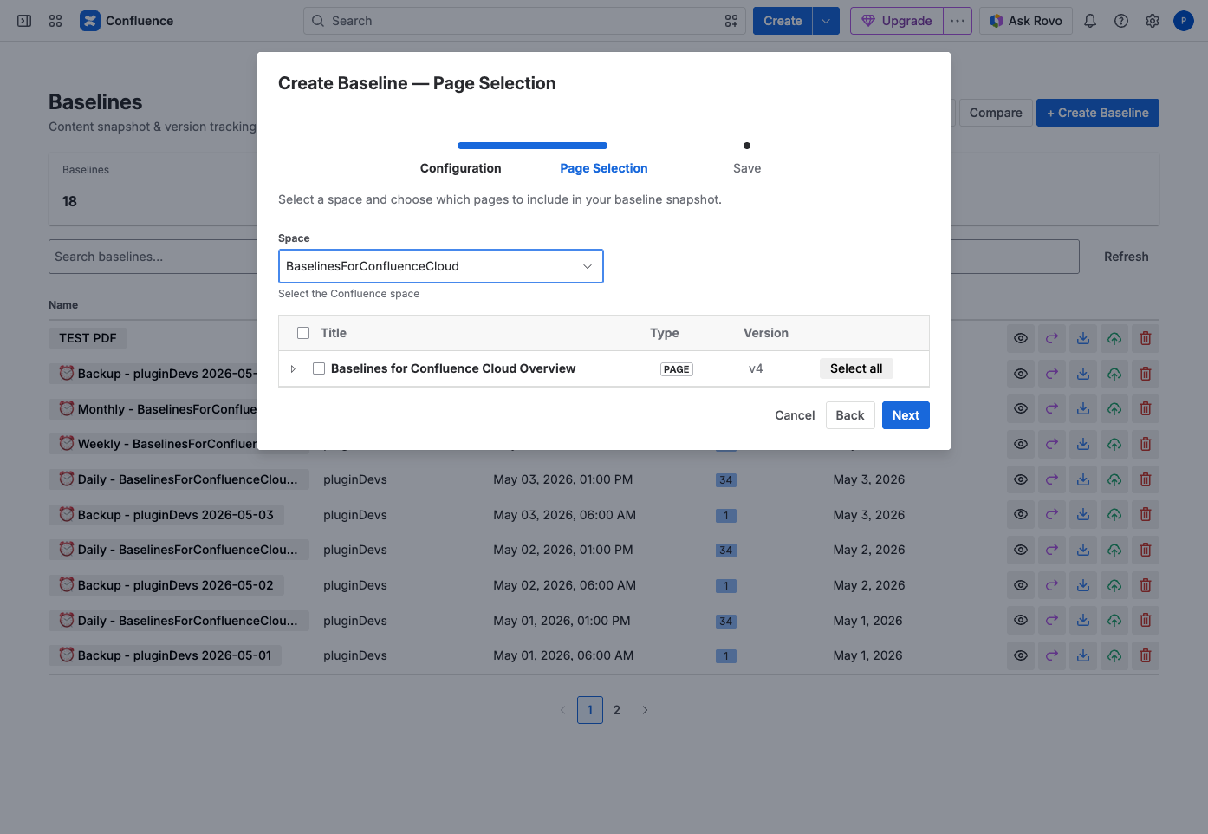The width and height of the screenshot is (1208, 834).
Task: Open the profile avatar menu
Action: tap(1184, 21)
